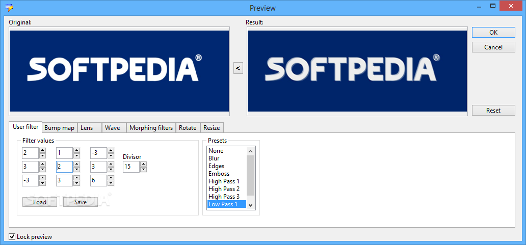Cancel the preview dialog
This screenshot has width=526, height=245.
pyautogui.click(x=493, y=47)
